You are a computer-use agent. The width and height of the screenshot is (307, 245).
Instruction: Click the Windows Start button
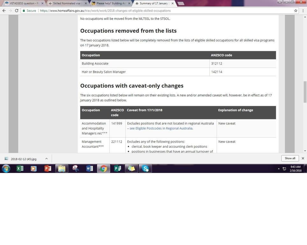[x=6, y=168]
